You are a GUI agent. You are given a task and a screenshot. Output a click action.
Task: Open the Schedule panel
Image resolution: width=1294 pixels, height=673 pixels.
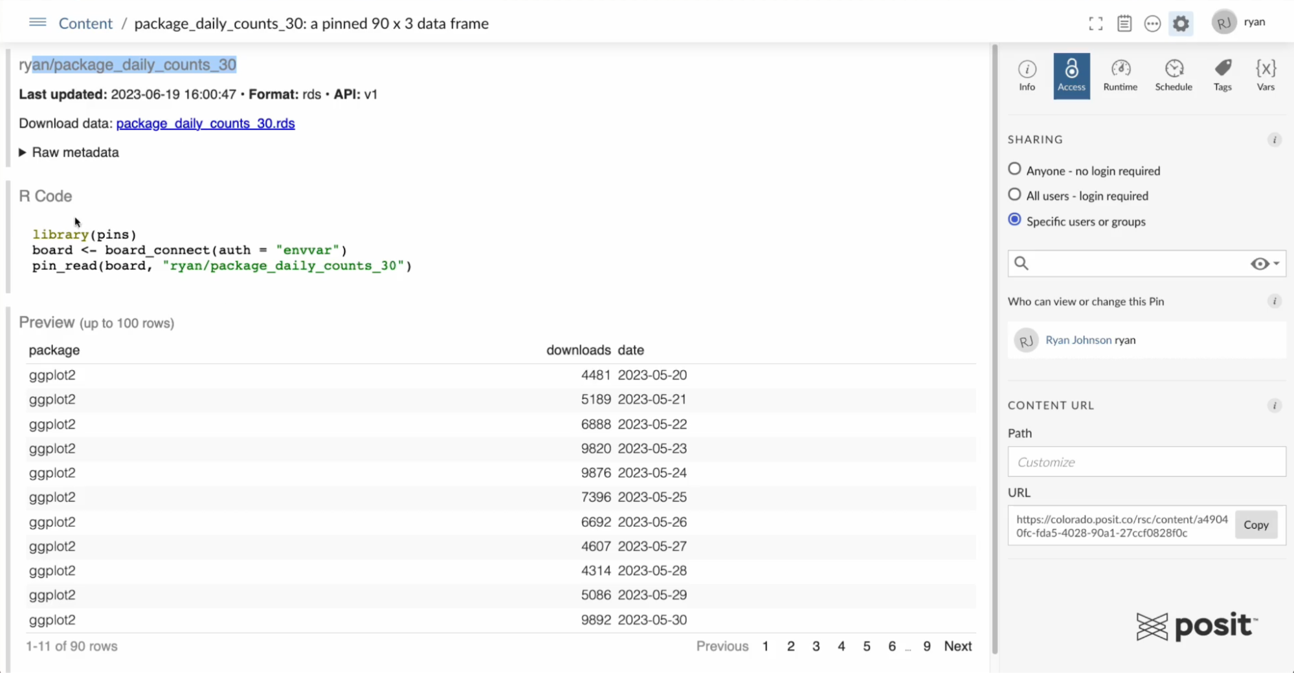pyautogui.click(x=1174, y=74)
